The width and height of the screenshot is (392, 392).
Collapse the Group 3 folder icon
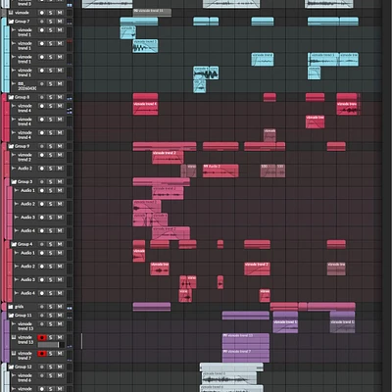[14, 182]
